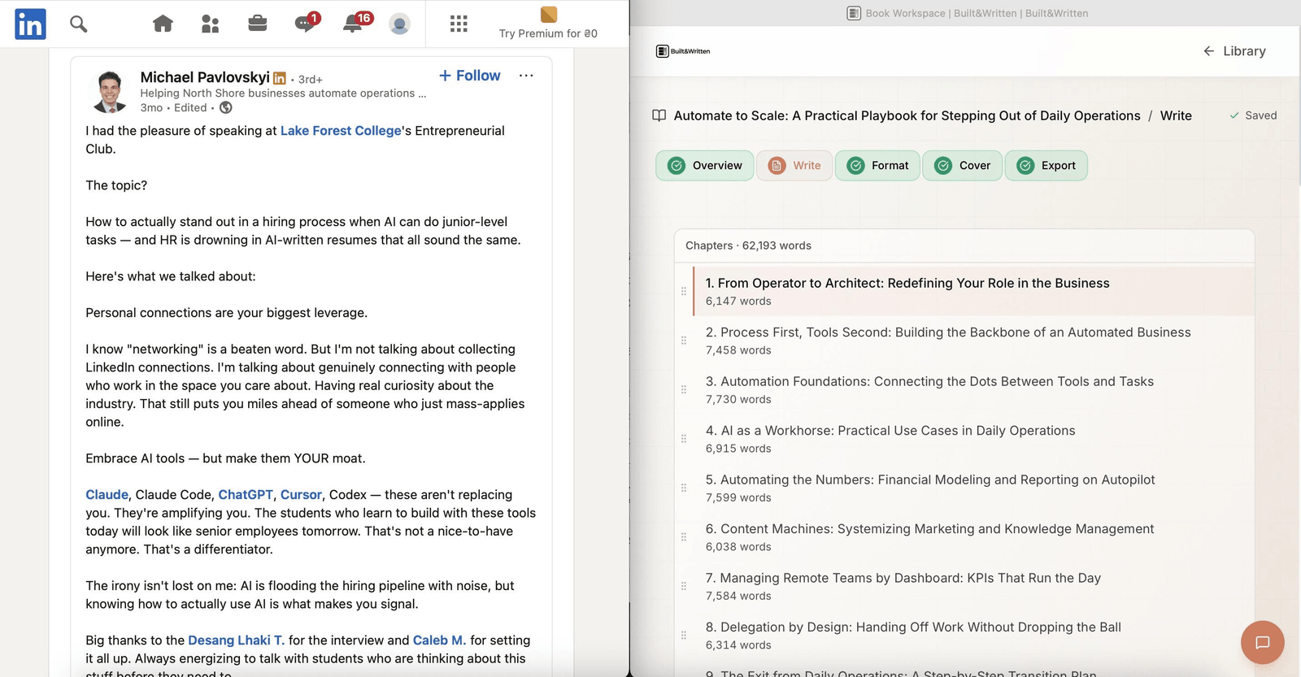Open the LinkedIn apps grid menu

459,24
